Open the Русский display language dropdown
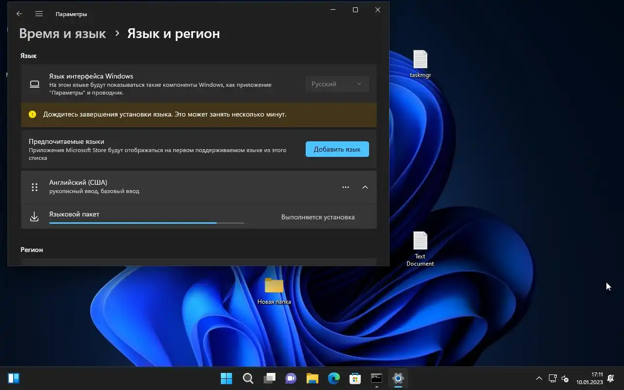 coord(337,84)
